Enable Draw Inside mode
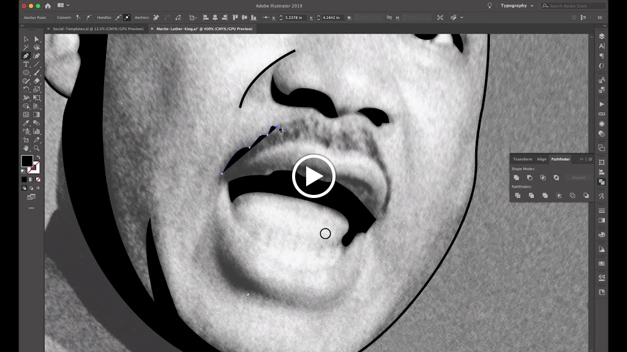 tap(38, 188)
